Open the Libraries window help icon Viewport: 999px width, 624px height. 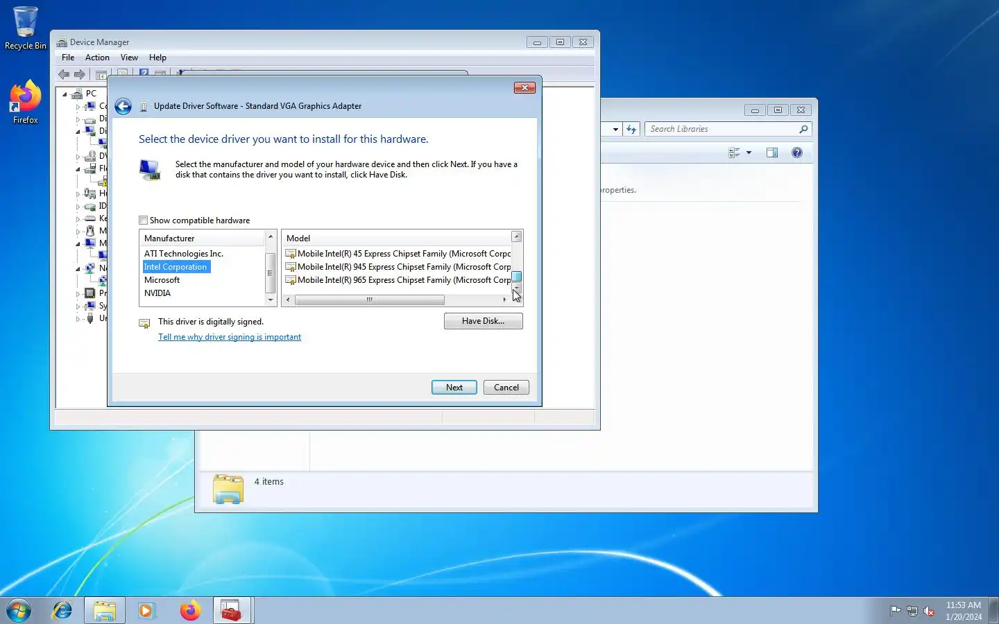pyautogui.click(x=797, y=153)
